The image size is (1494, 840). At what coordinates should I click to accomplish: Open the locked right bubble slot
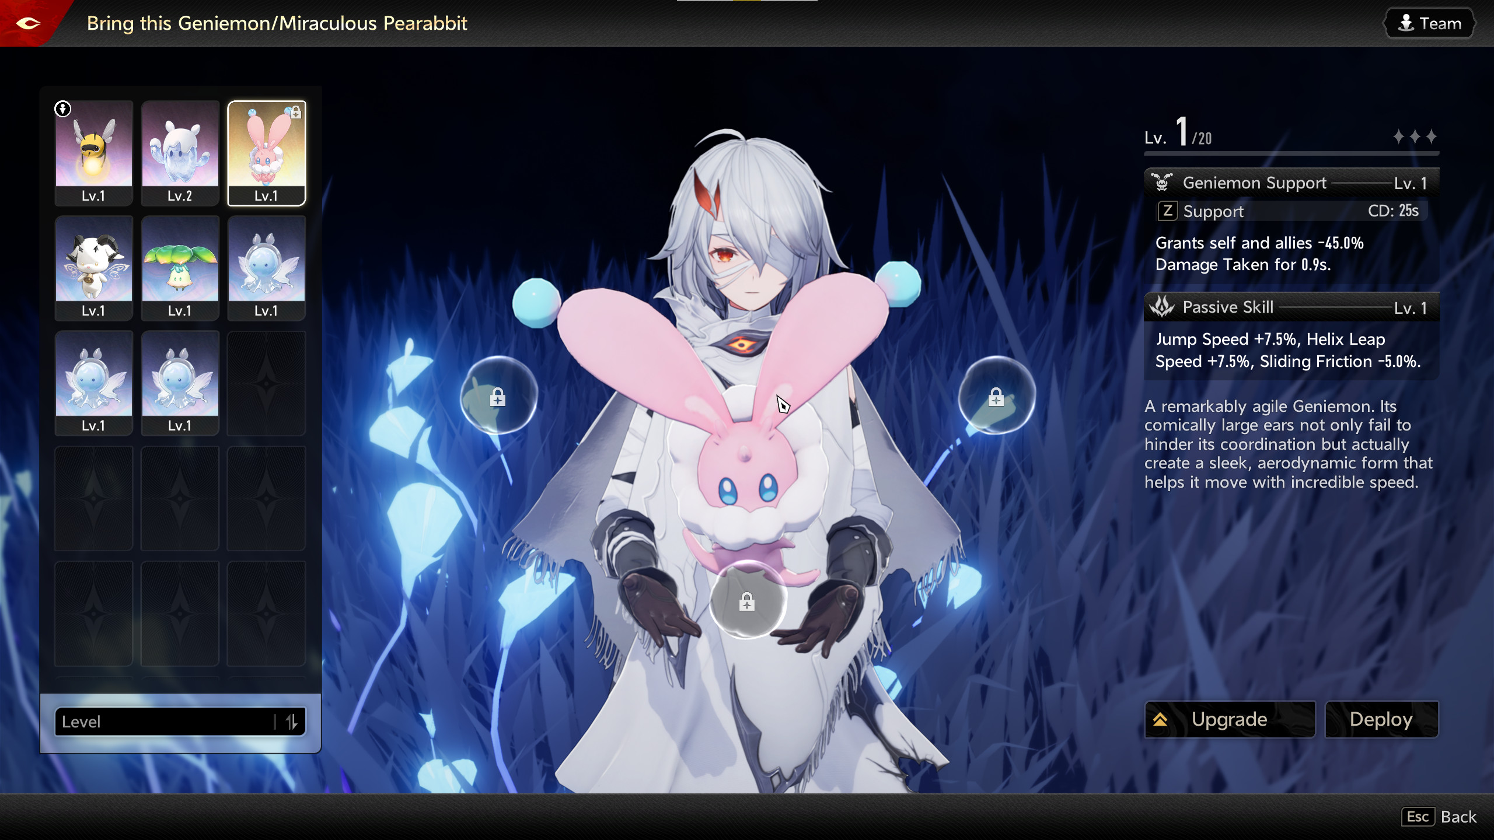(x=996, y=396)
